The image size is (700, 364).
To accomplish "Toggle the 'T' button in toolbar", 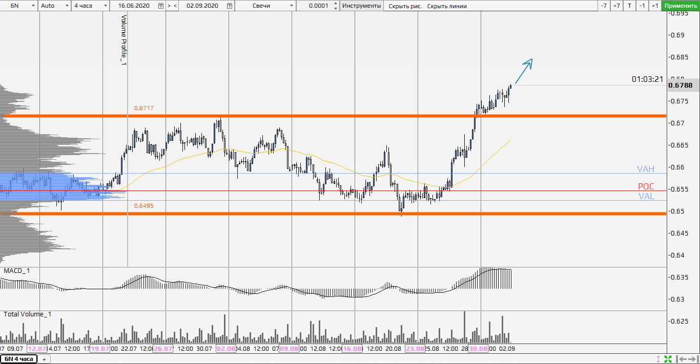I will 629,6.
